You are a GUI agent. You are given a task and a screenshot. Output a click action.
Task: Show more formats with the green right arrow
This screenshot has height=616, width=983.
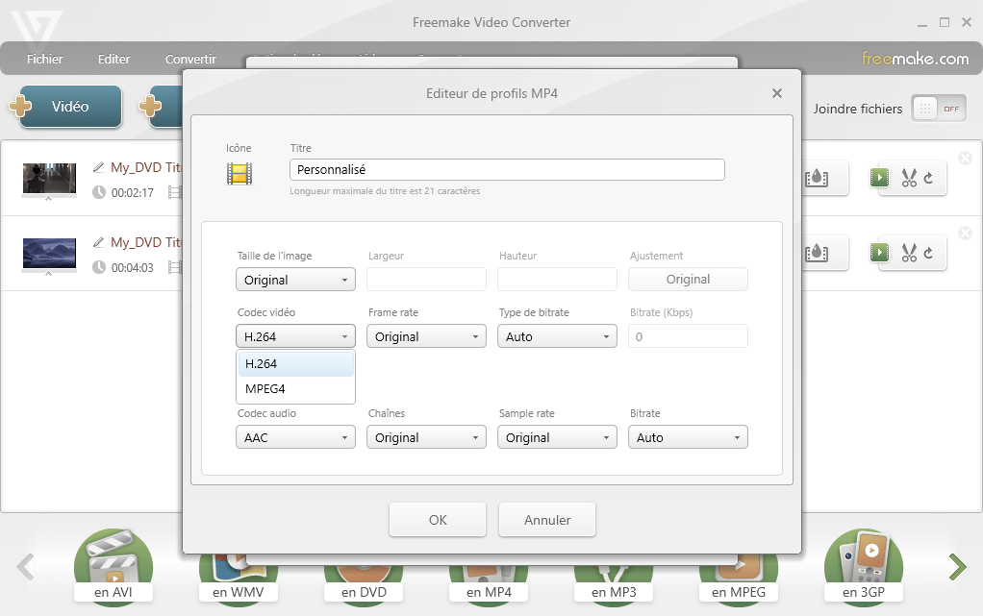[x=957, y=566]
